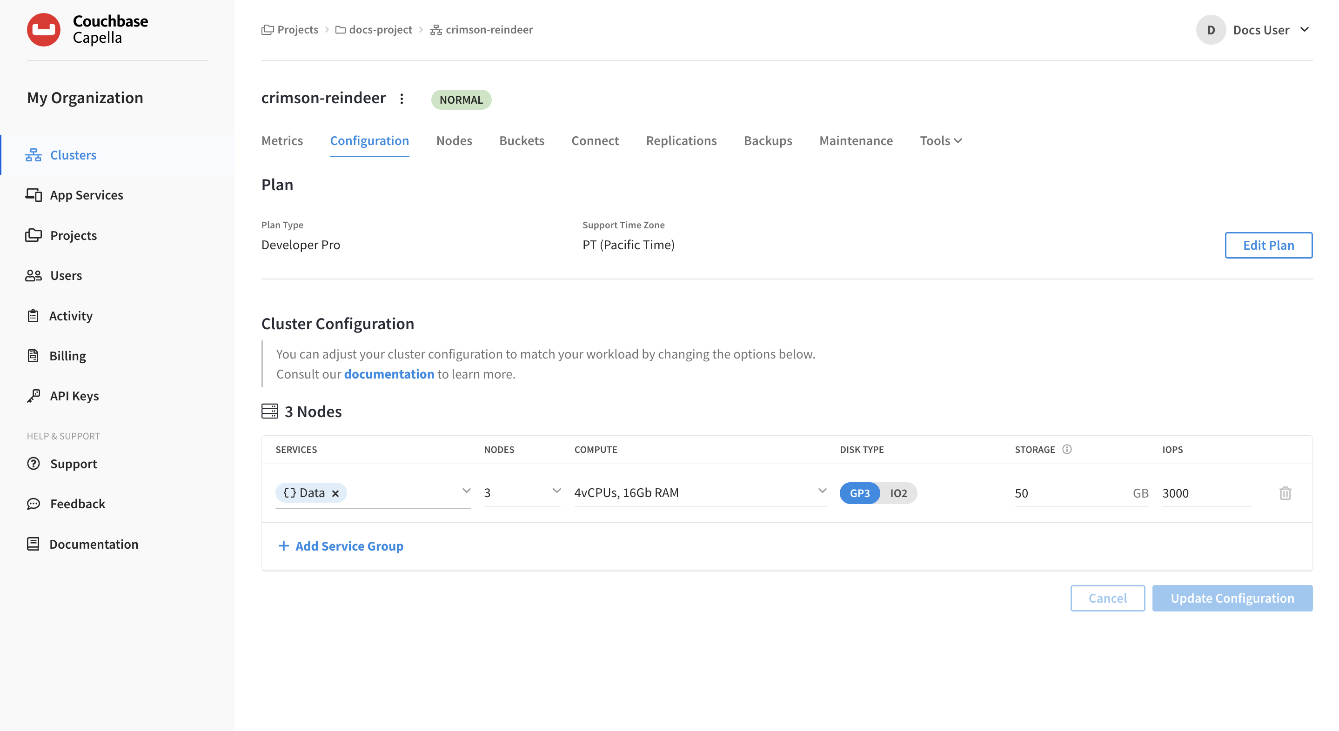The image size is (1339, 731).
Task: Remove the Data service tag
Action: coord(335,493)
